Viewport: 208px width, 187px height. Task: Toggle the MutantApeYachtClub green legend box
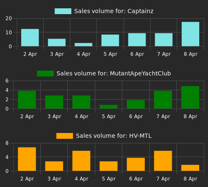tap(45, 74)
